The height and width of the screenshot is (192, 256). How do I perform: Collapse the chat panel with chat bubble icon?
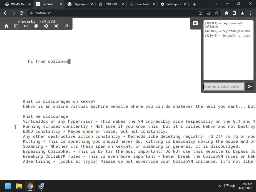(195, 23)
